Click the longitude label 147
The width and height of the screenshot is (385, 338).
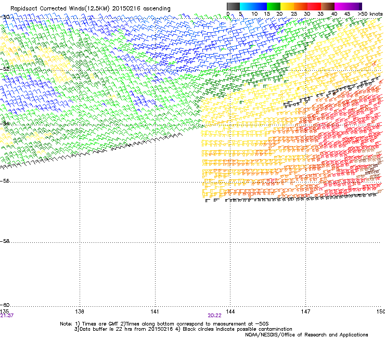click(305, 311)
